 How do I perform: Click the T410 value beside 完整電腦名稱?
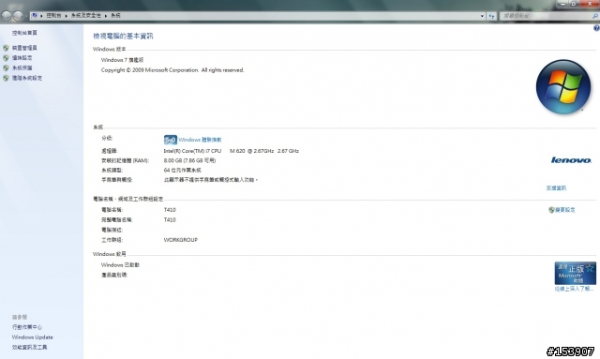pos(170,219)
